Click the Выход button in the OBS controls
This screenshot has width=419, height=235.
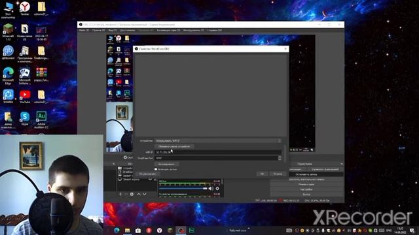click(x=306, y=195)
